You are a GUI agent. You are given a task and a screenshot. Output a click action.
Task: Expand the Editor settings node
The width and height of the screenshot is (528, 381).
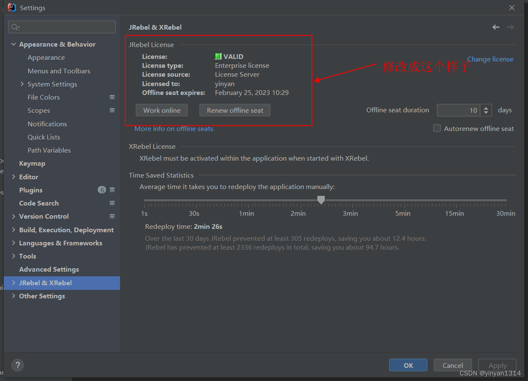(14, 177)
